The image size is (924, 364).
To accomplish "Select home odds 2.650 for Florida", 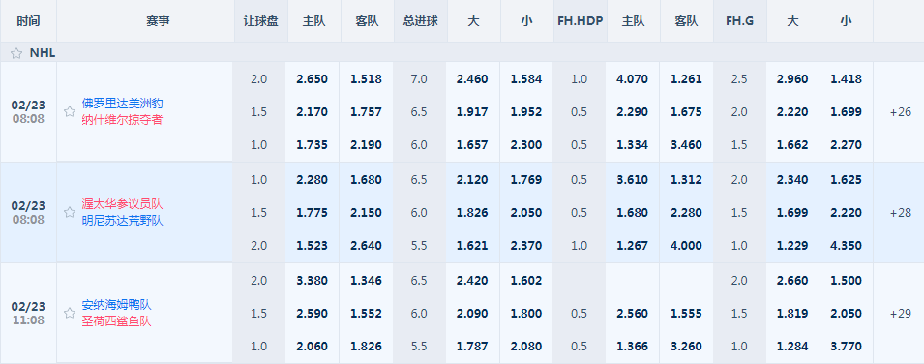I will pyautogui.click(x=313, y=79).
